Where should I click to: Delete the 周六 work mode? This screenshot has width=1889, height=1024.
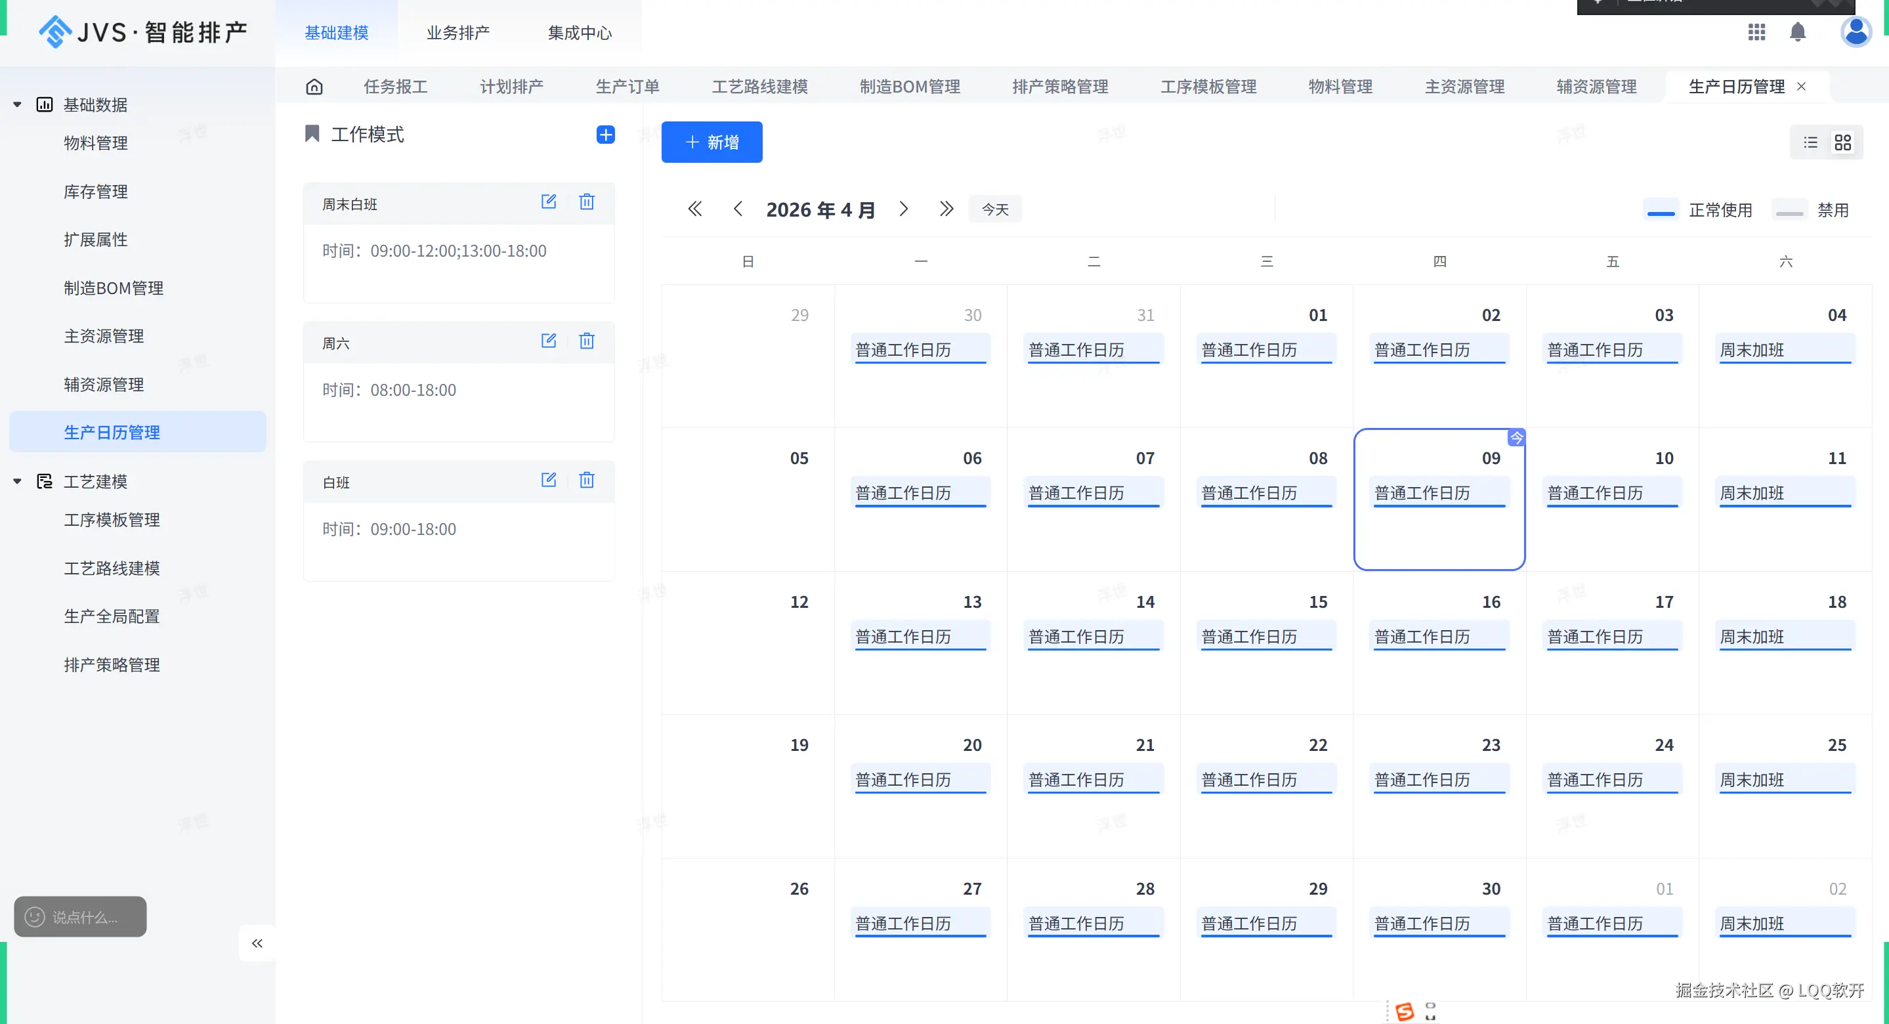point(587,341)
